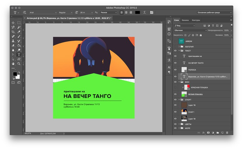Choose the Horizontal Type tool
Viewport: 243px width, 149px height.
[19, 55]
